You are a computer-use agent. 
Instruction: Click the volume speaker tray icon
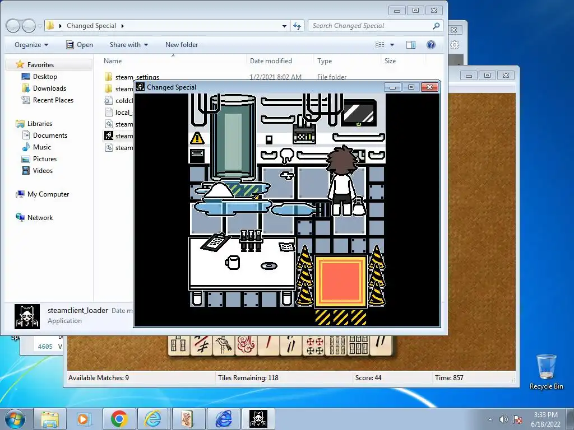point(504,419)
